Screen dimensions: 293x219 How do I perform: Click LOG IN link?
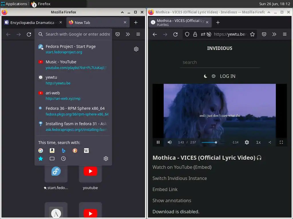[x=227, y=76]
